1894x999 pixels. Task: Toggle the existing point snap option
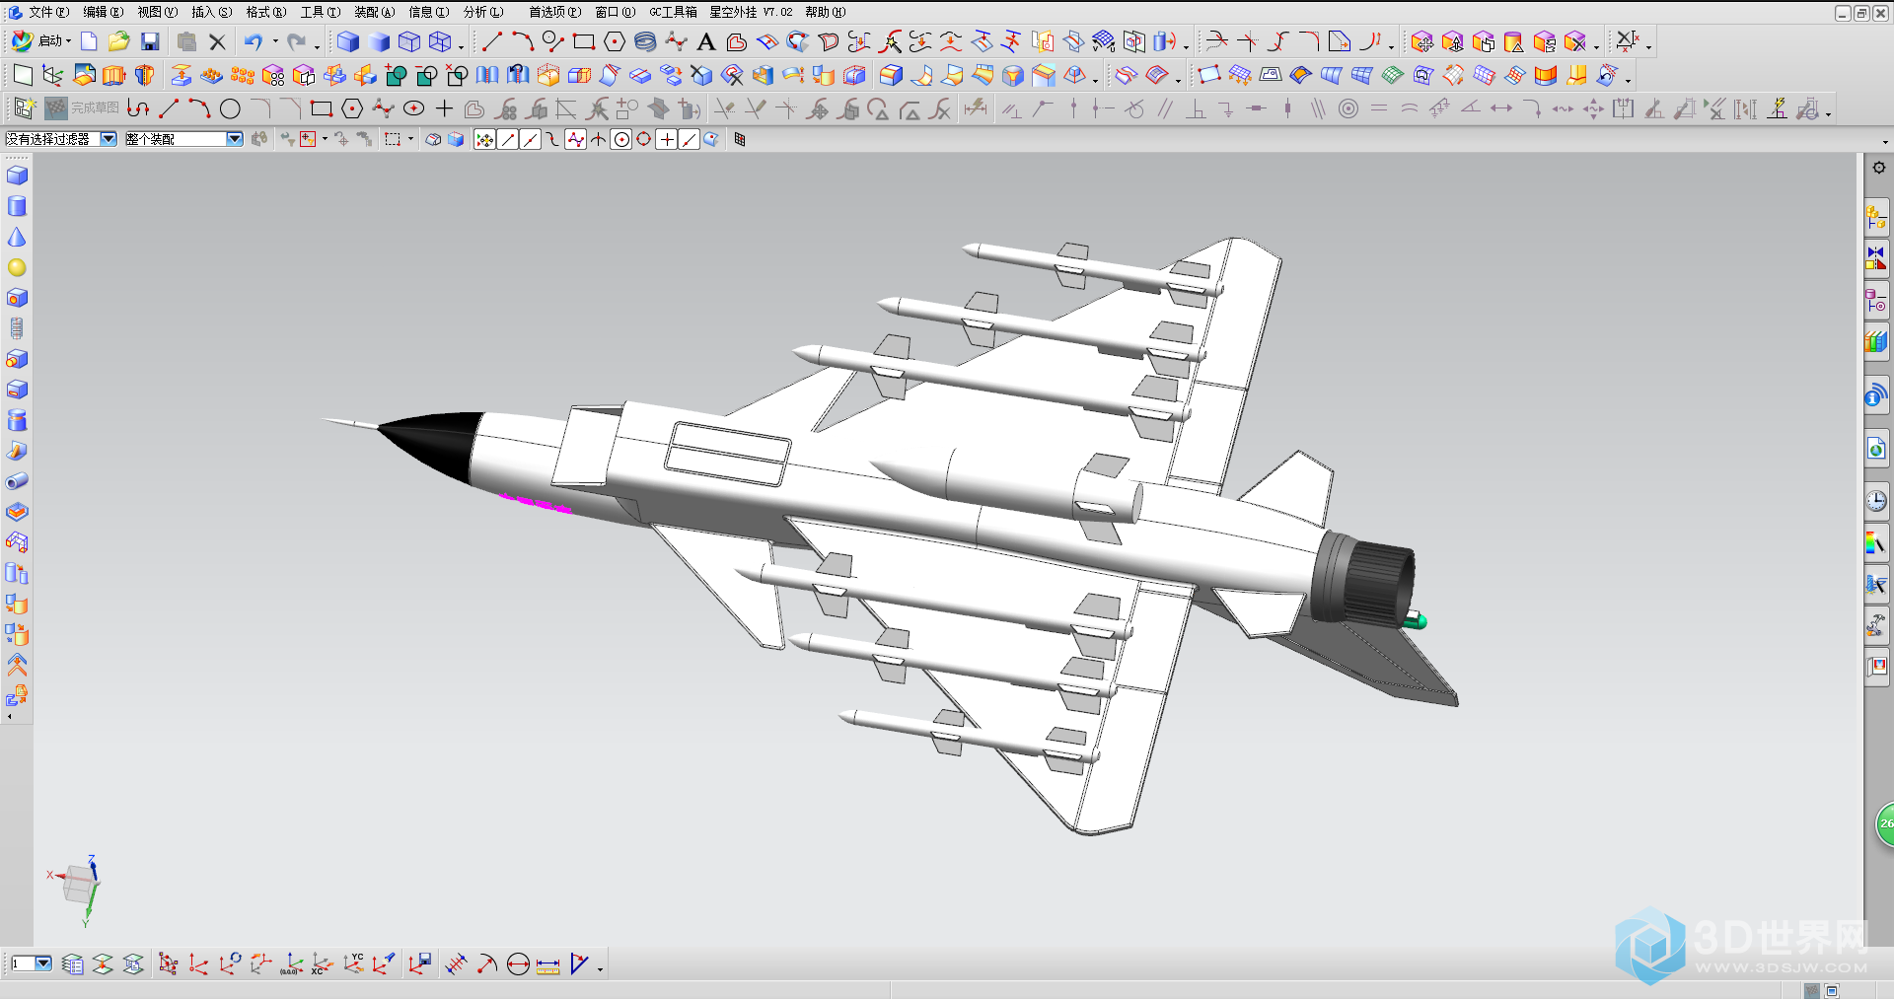667,139
